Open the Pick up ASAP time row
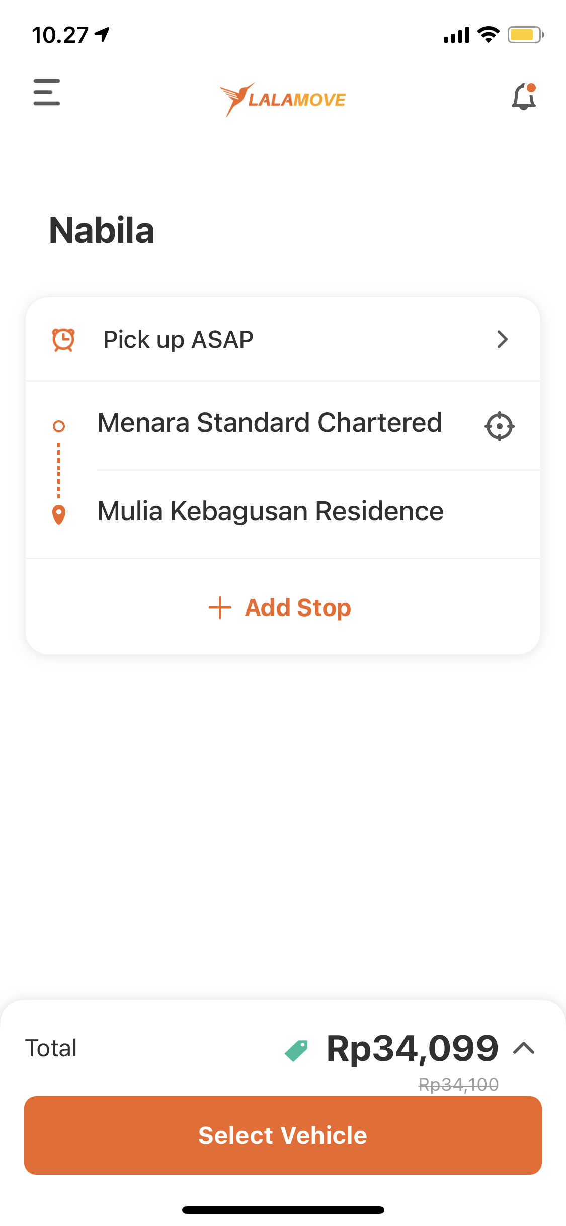 pyautogui.click(x=283, y=340)
